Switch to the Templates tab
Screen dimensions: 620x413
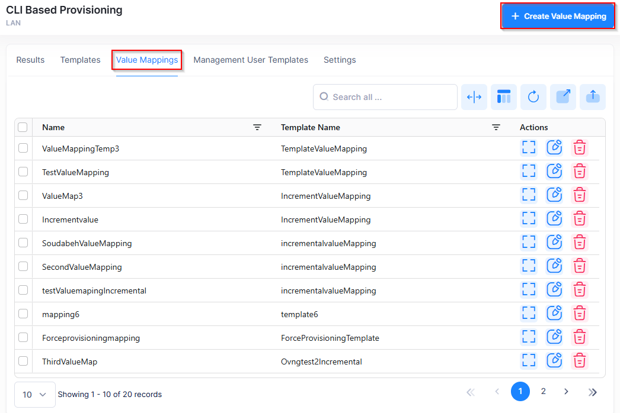click(x=80, y=60)
